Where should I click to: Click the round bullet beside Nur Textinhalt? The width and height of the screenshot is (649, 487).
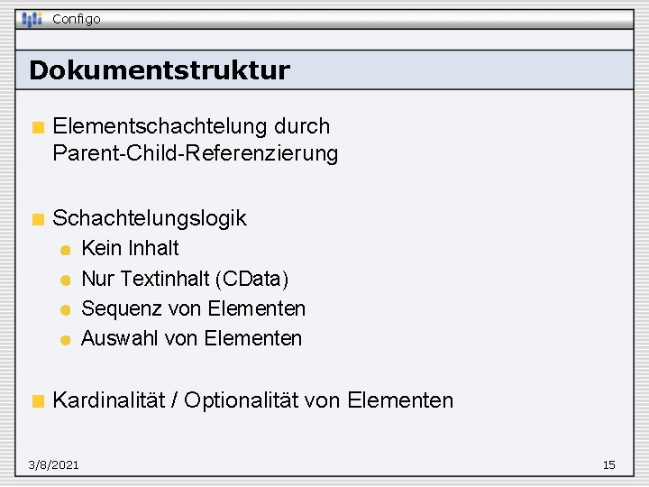[66, 280]
